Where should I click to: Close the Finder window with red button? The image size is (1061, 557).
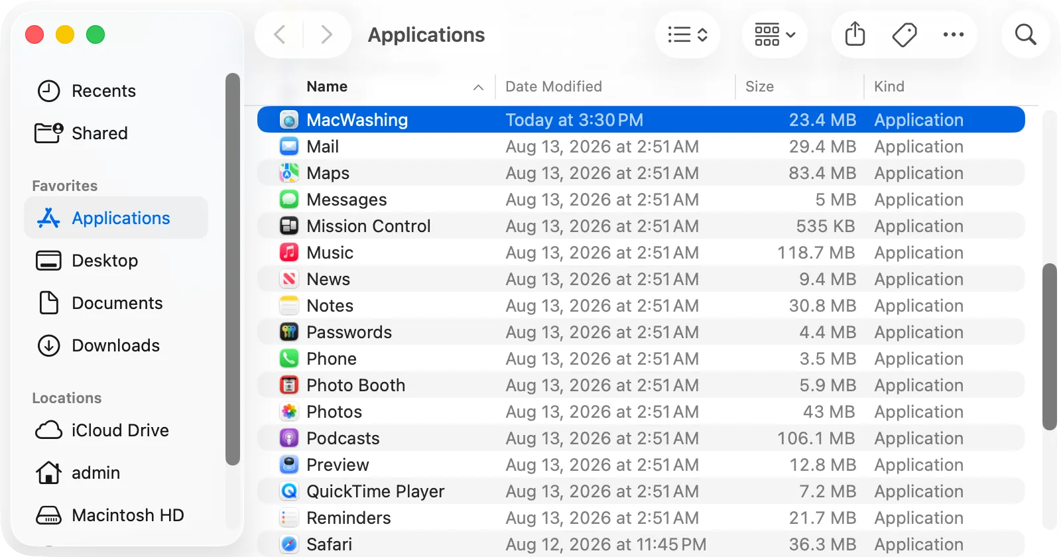(34, 34)
